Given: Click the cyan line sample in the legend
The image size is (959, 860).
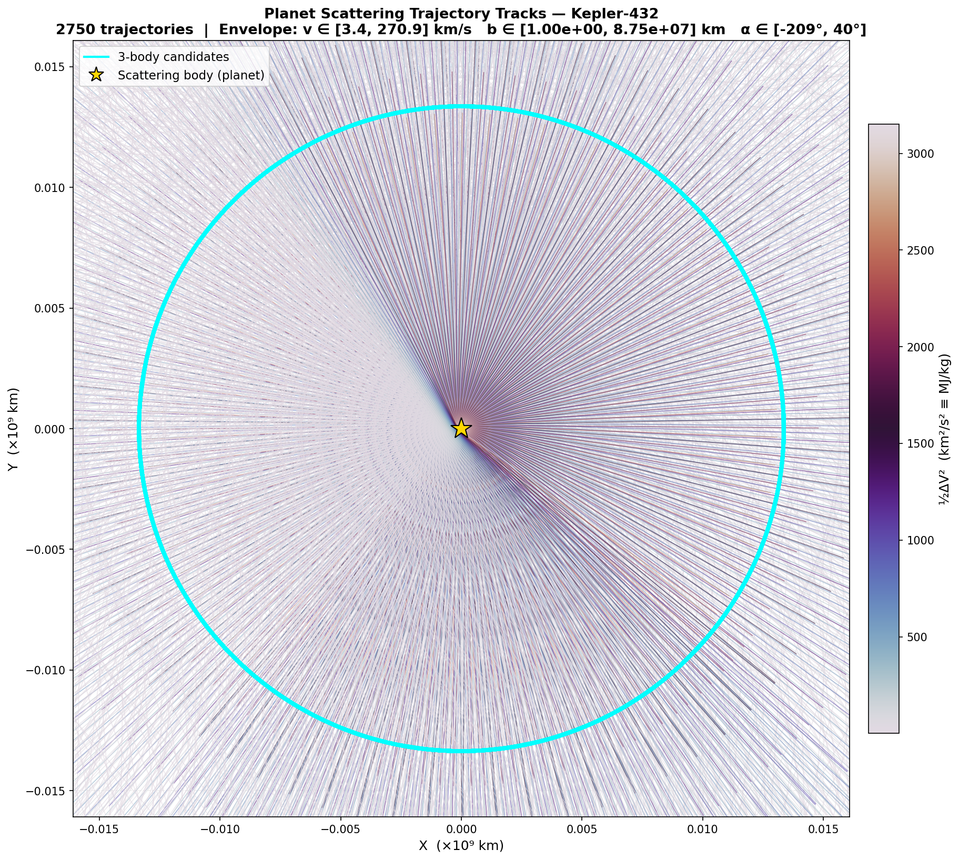Looking at the screenshot, I should pyautogui.click(x=96, y=57).
